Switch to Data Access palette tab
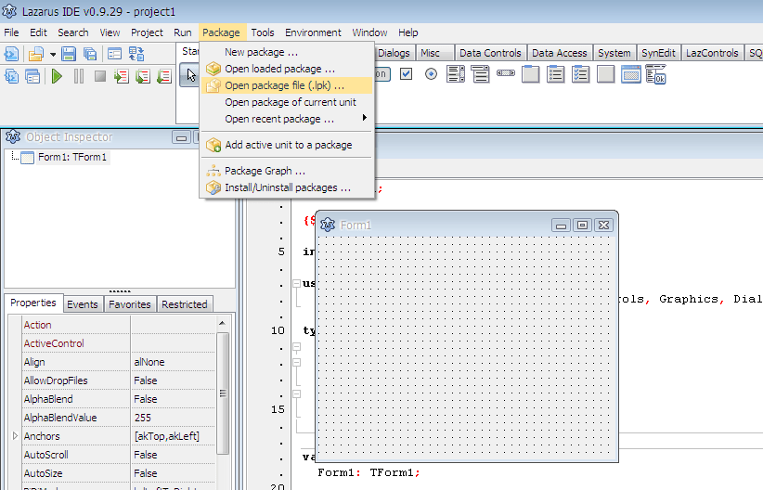The width and height of the screenshot is (763, 490). pyautogui.click(x=560, y=53)
